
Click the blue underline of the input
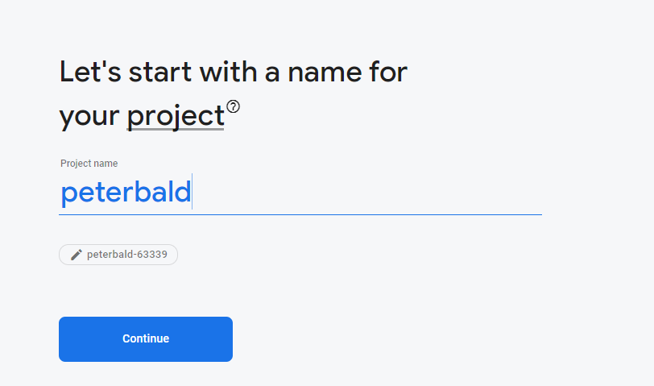click(300, 214)
